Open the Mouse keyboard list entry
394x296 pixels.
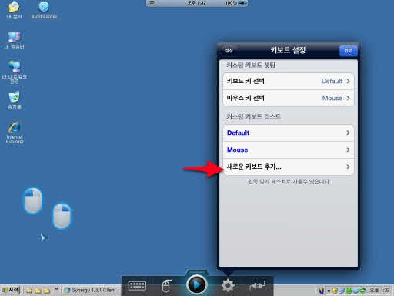click(x=289, y=150)
